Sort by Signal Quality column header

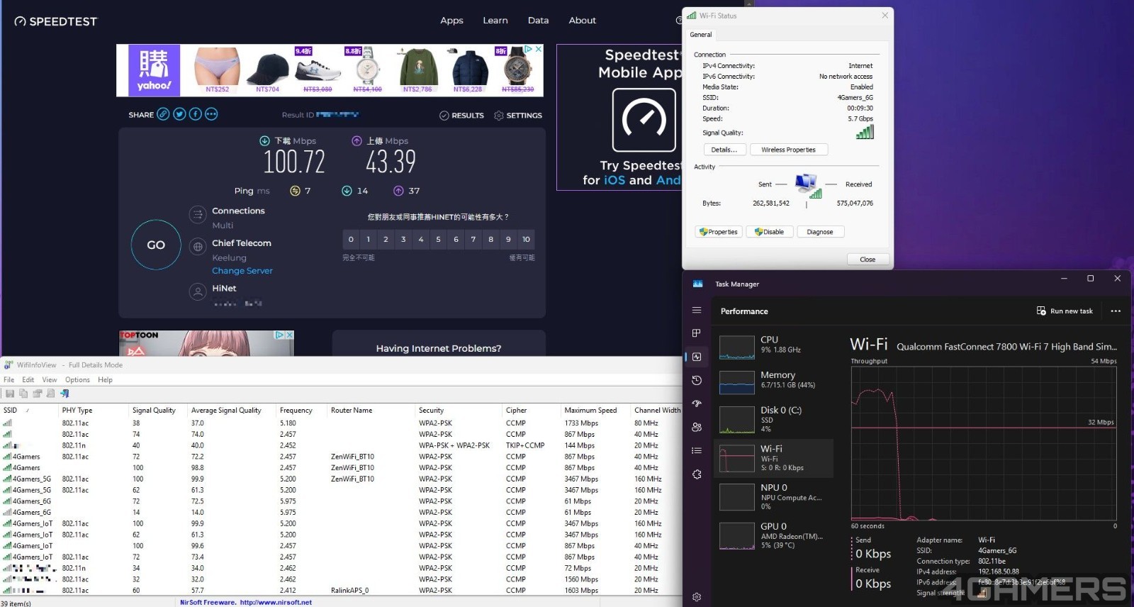click(157, 411)
